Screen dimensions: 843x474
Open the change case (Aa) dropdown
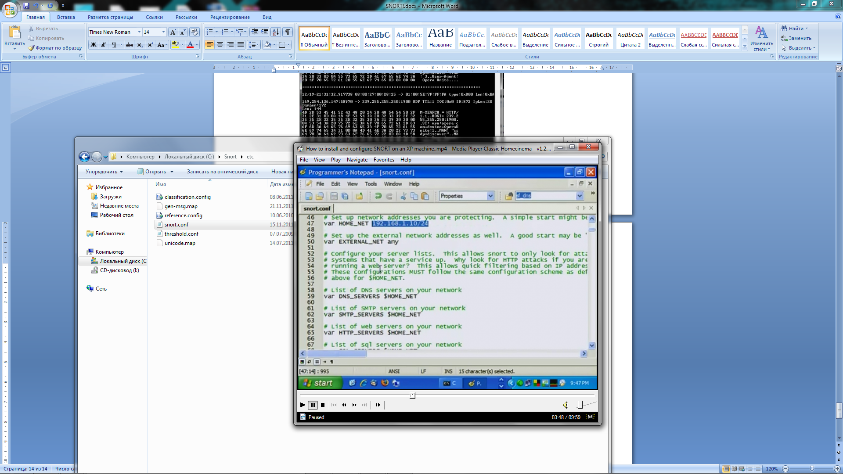161,45
